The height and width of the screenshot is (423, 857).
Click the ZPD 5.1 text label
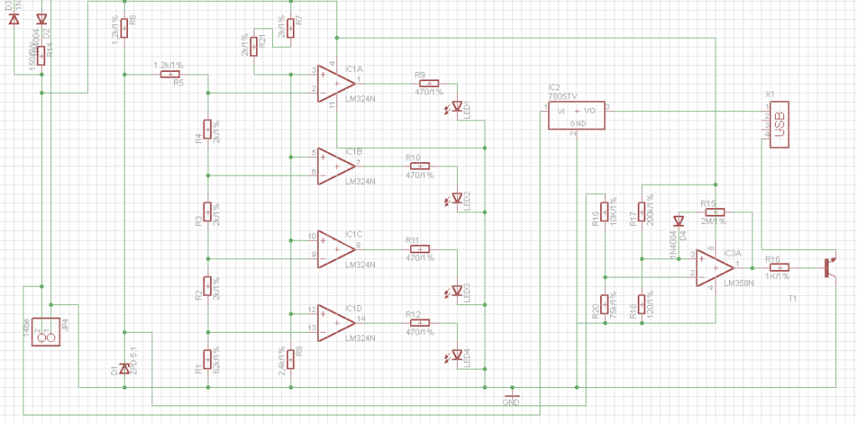[x=134, y=359]
